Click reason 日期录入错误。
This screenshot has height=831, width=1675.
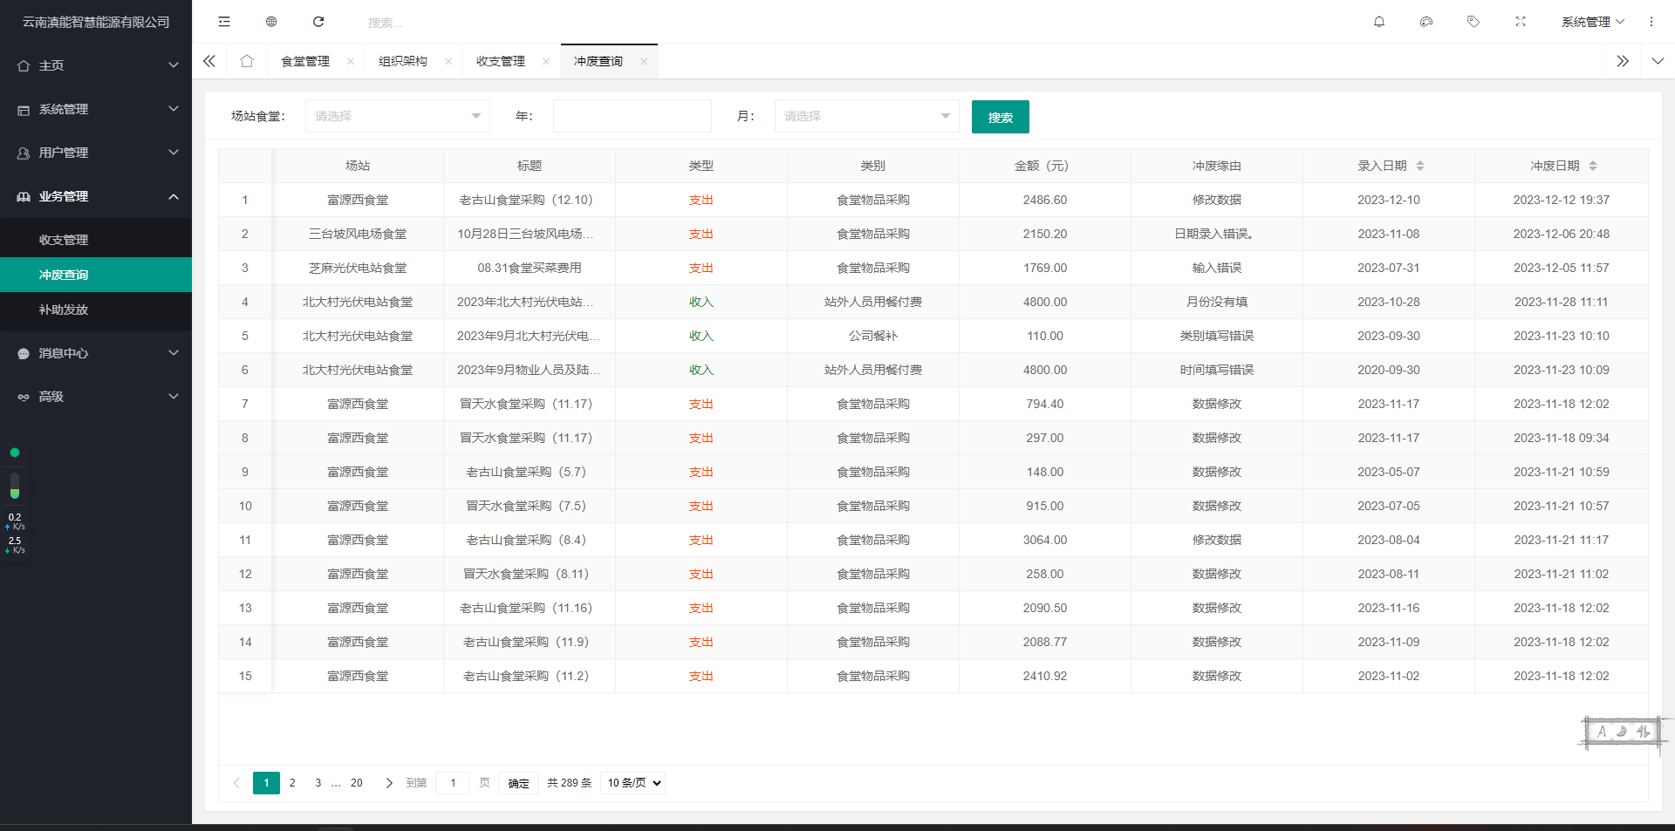(x=1215, y=234)
